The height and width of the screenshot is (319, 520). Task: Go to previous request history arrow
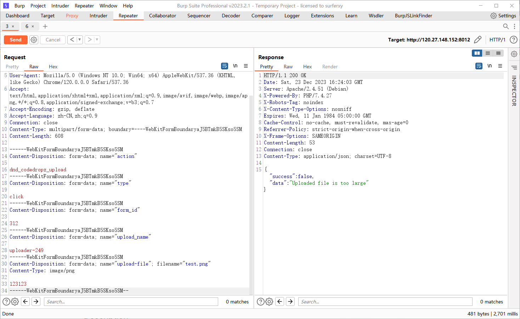coord(72,40)
